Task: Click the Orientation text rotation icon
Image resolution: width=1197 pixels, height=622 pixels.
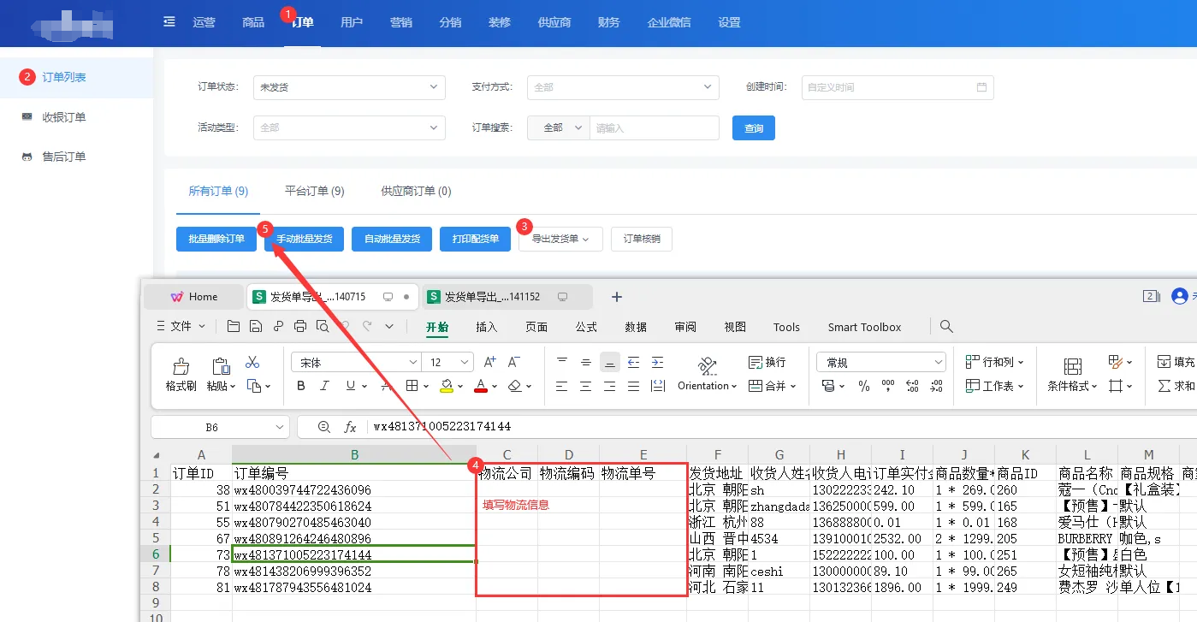Action: [708, 366]
